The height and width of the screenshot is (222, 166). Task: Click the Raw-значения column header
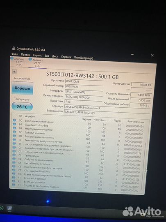coord(136,122)
